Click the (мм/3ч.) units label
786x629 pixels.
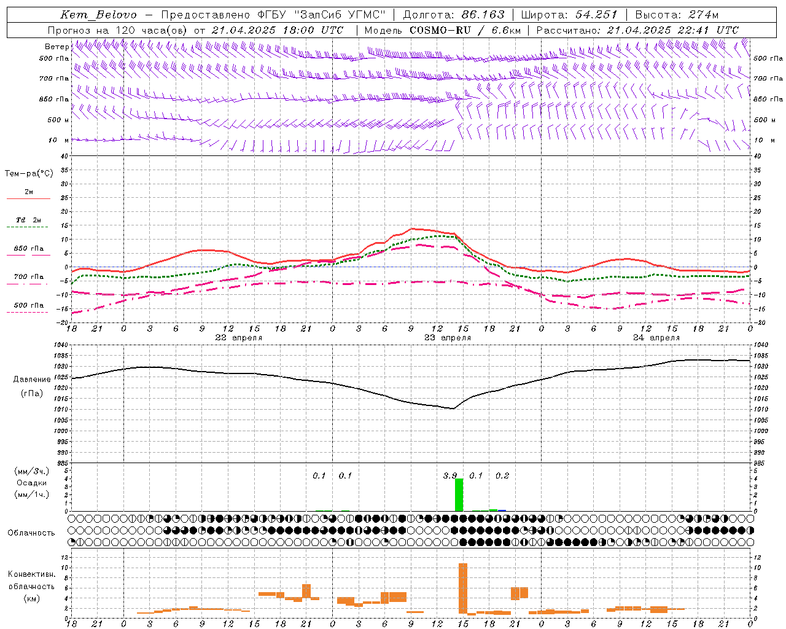coord(32,471)
